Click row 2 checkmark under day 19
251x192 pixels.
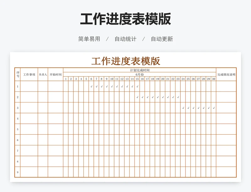pyautogui.click(x=158, y=97)
